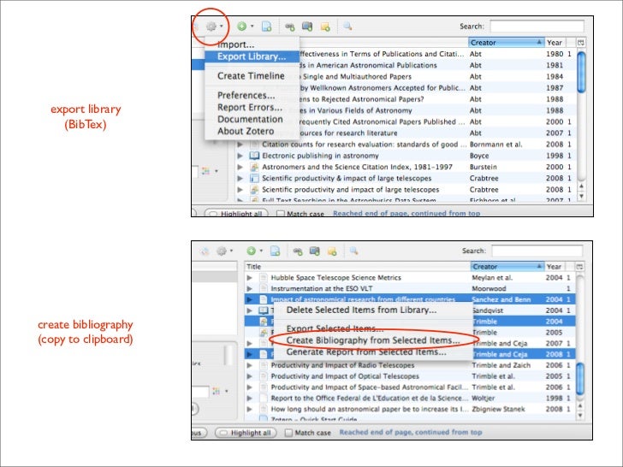Click book icon of Electronic publishing in astronomy
Screen dimensions: 623x467
[254, 156]
